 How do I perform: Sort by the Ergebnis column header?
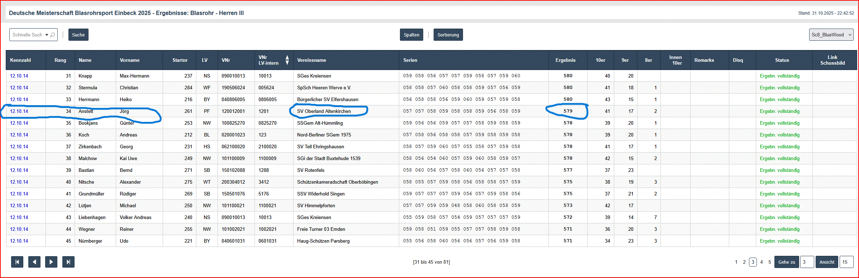565,60
